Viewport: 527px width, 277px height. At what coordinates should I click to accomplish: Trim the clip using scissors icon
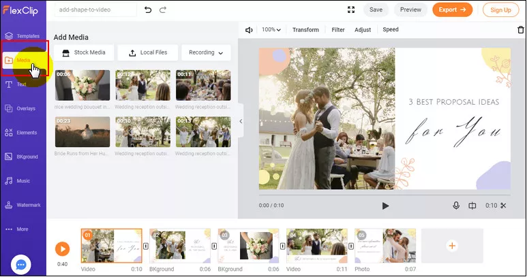[x=503, y=206]
